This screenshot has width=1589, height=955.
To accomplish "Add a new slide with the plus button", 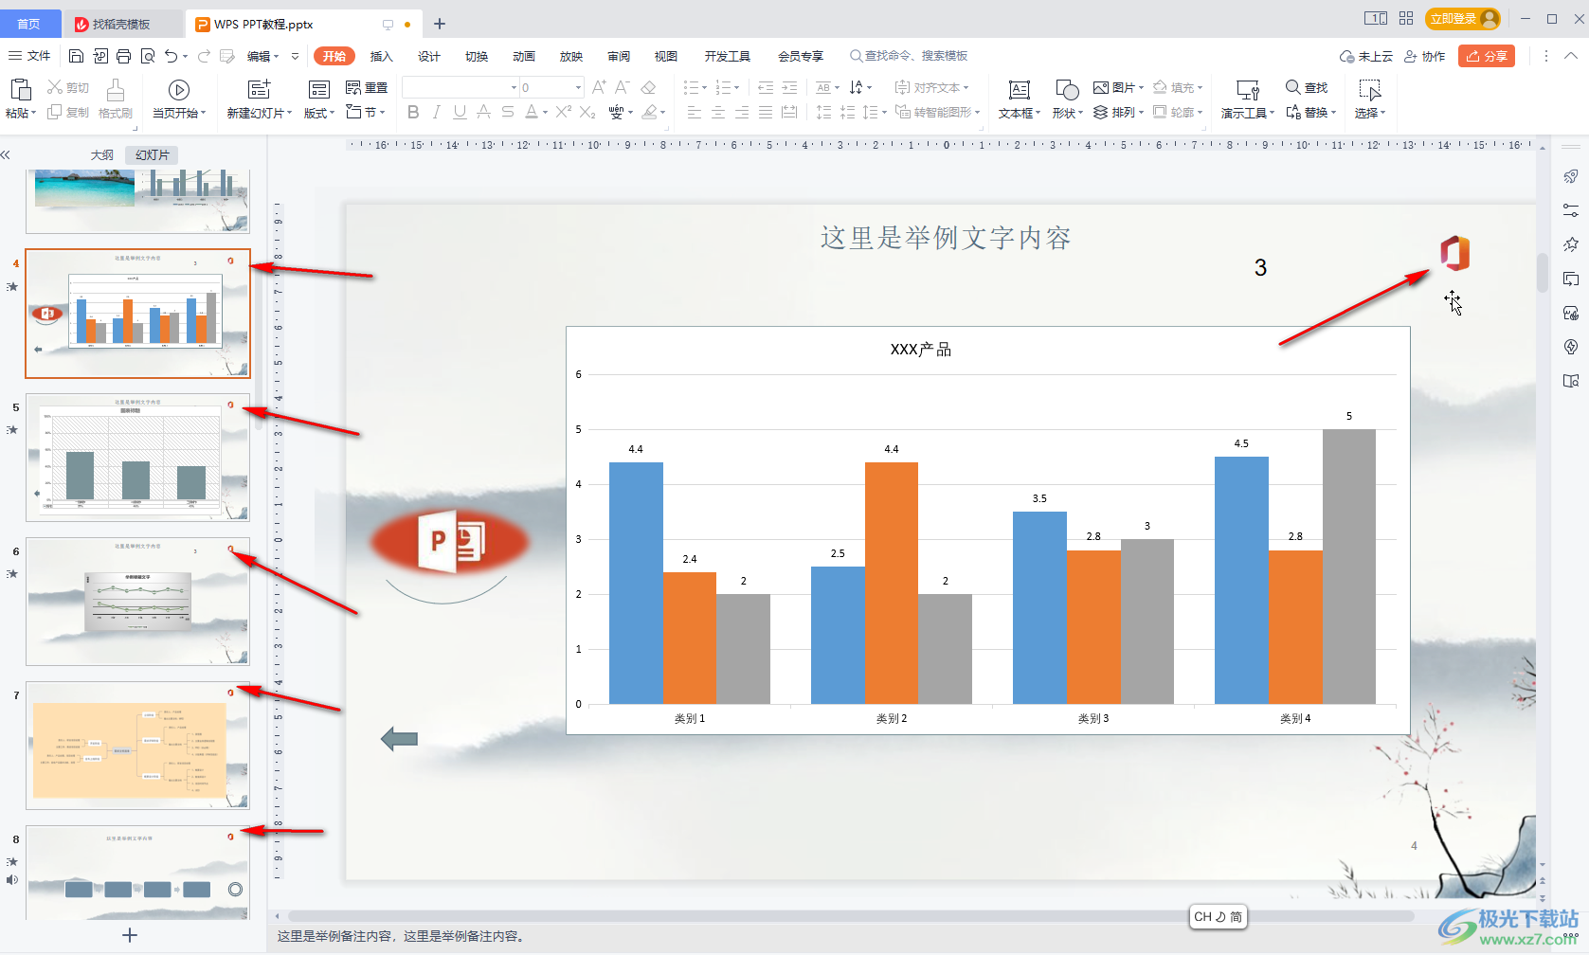I will pos(130,935).
